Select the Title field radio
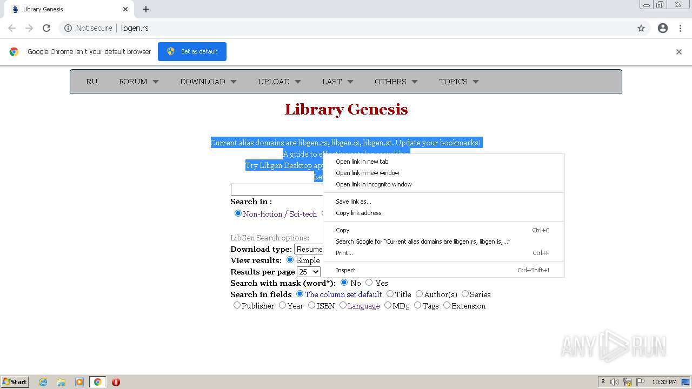The image size is (692, 389). click(390, 294)
